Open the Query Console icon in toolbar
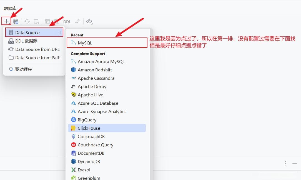 click(x=47, y=21)
